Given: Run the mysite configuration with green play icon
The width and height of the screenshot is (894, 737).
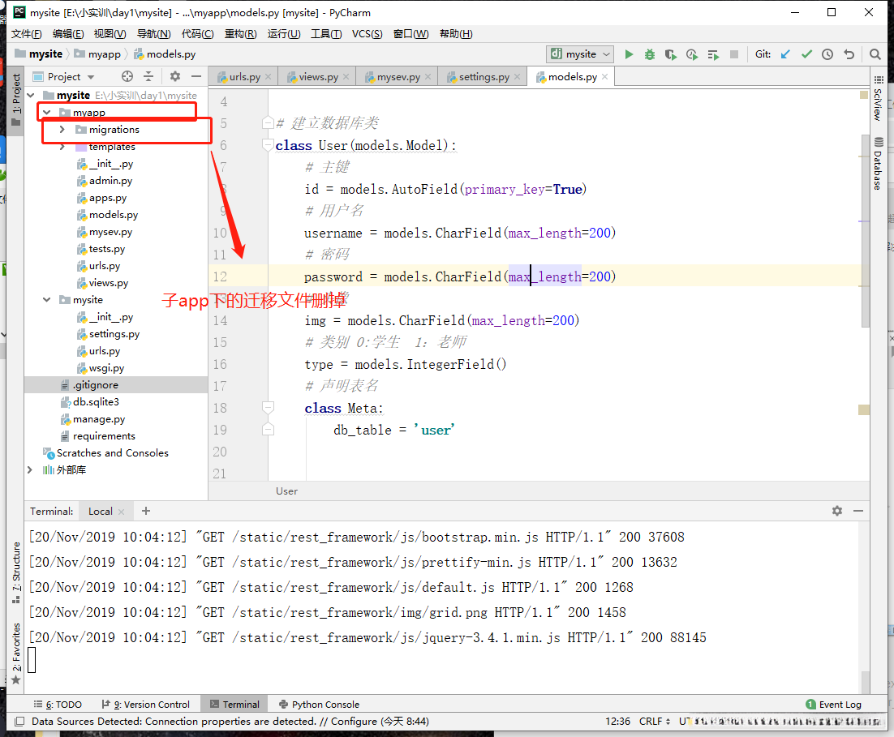Looking at the screenshot, I should coord(629,54).
